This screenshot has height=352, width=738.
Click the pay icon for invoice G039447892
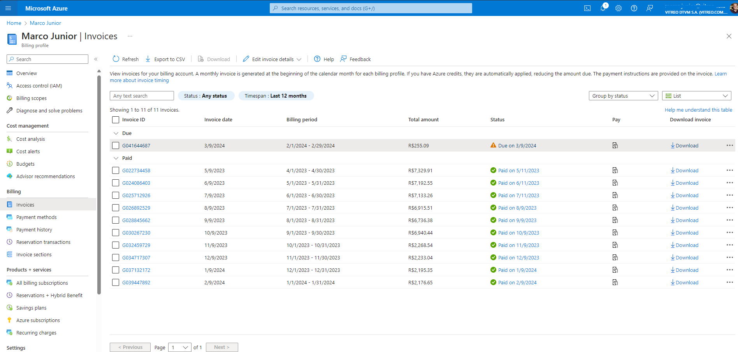click(x=615, y=282)
